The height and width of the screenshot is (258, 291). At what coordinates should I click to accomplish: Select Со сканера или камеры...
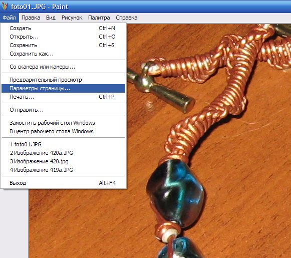click(63, 67)
